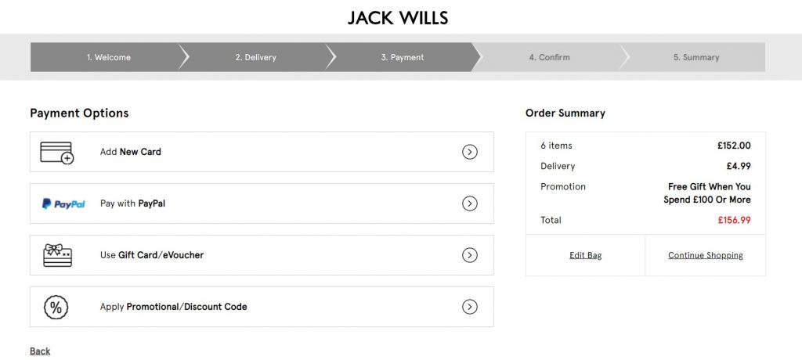Screen dimensions: 802x360
Task: Click the PayPal logo icon
Action: 63,203
